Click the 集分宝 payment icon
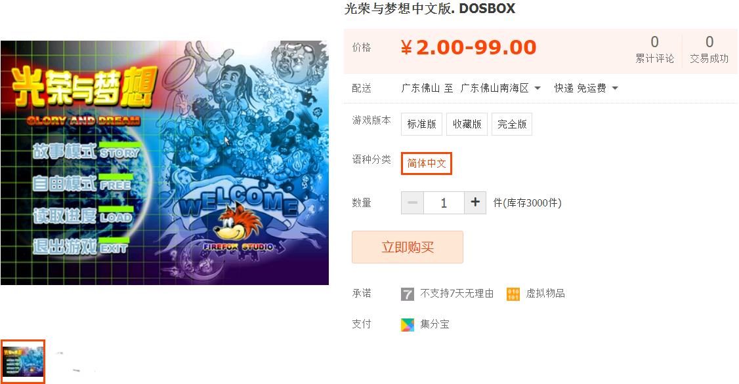The height and width of the screenshot is (384, 739). (x=407, y=325)
